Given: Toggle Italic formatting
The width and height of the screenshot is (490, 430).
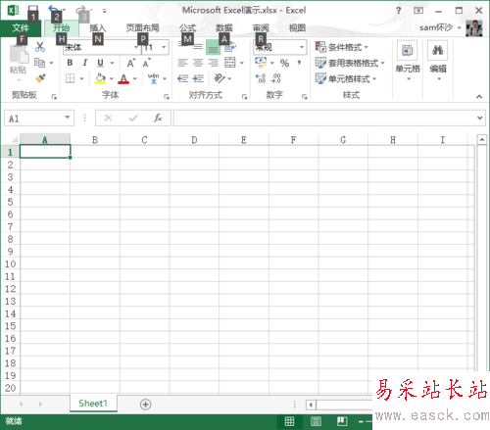Looking at the screenshot, I should click(85, 63).
